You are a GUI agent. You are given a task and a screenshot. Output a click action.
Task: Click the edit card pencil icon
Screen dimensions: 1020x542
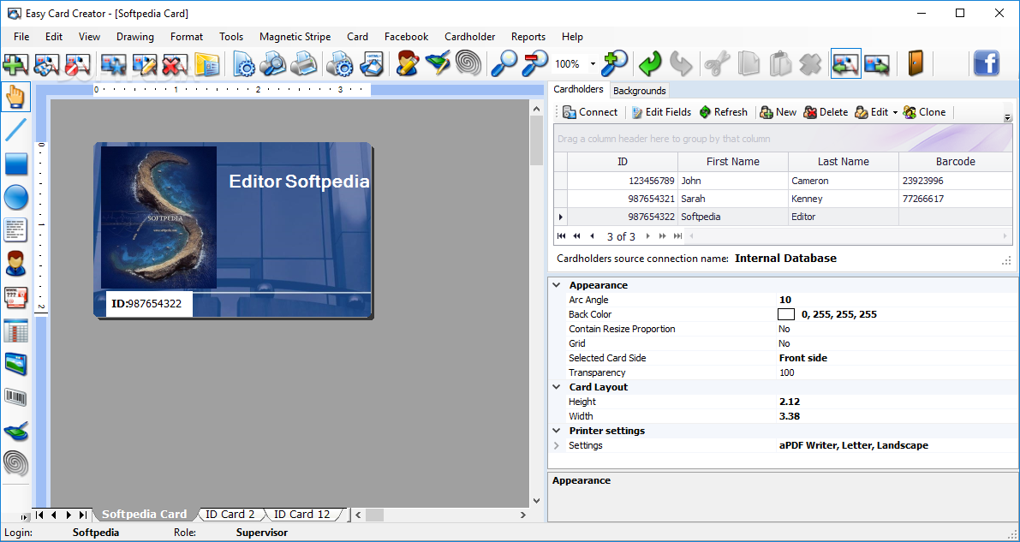(145, 63)
